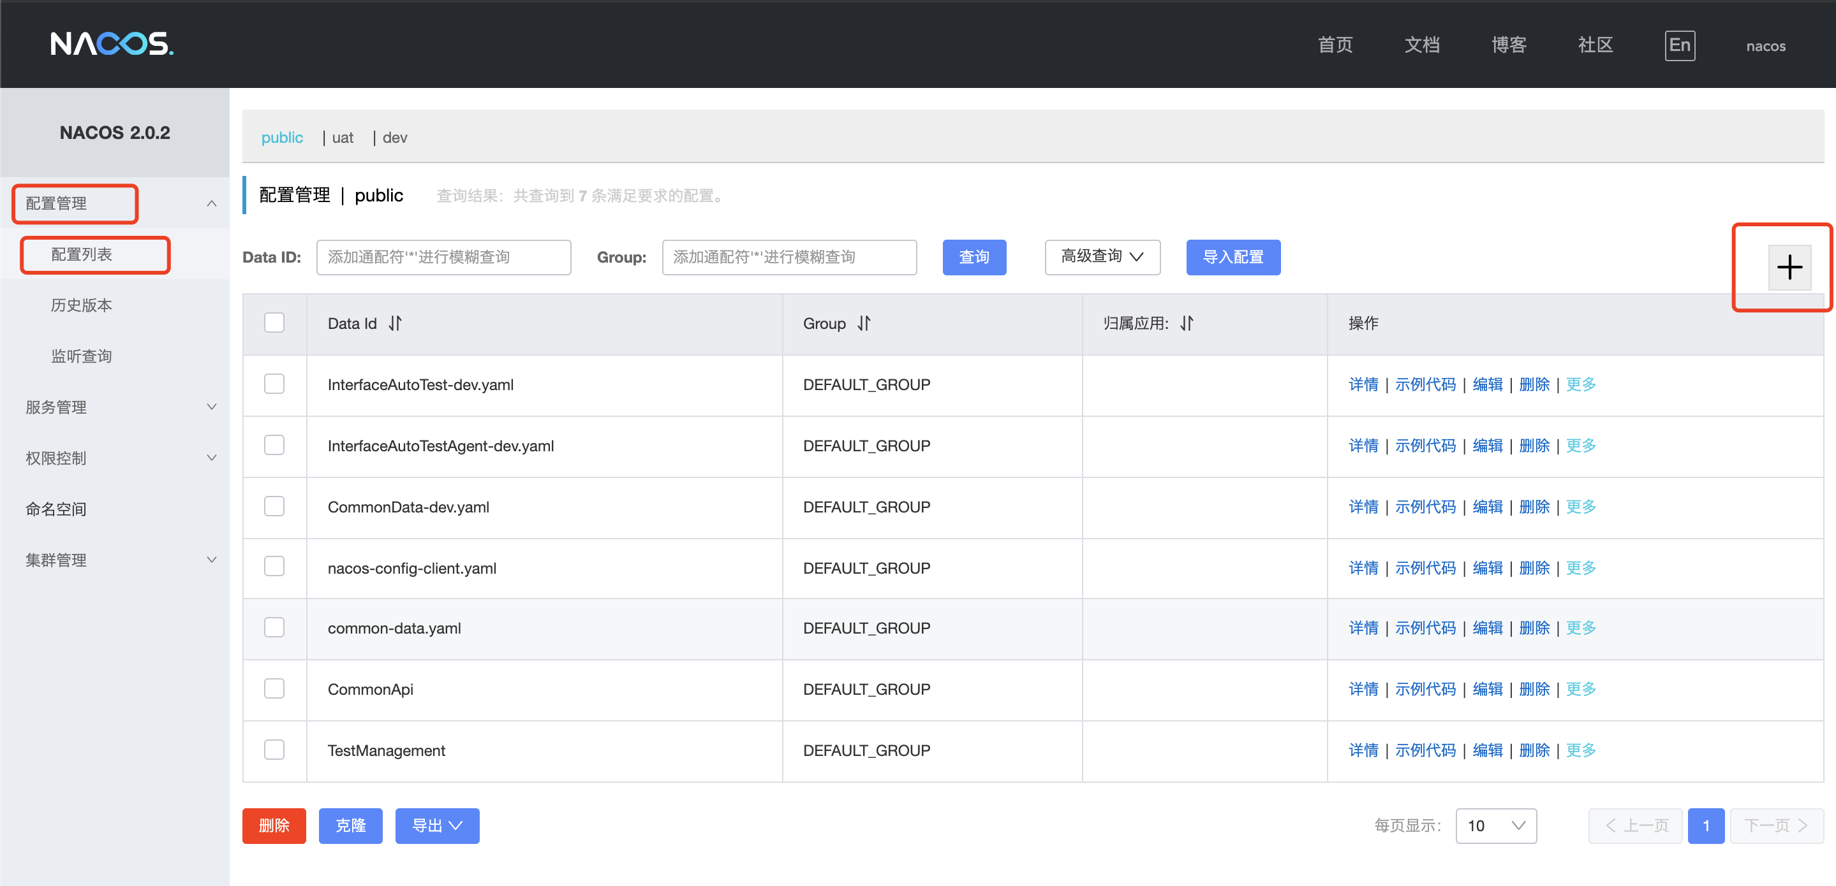Click the 下一页 pagination button
This screenshot has width=1836, height=886.
[x=1776, y=825]
